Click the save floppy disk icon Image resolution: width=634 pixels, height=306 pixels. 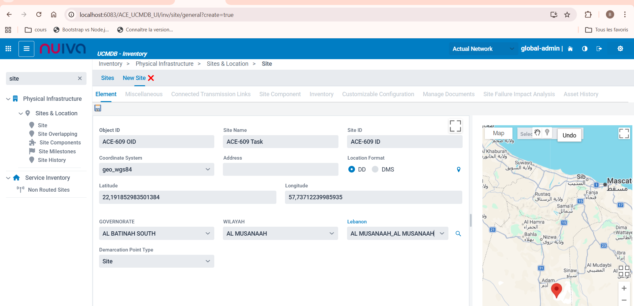point(98,108)
